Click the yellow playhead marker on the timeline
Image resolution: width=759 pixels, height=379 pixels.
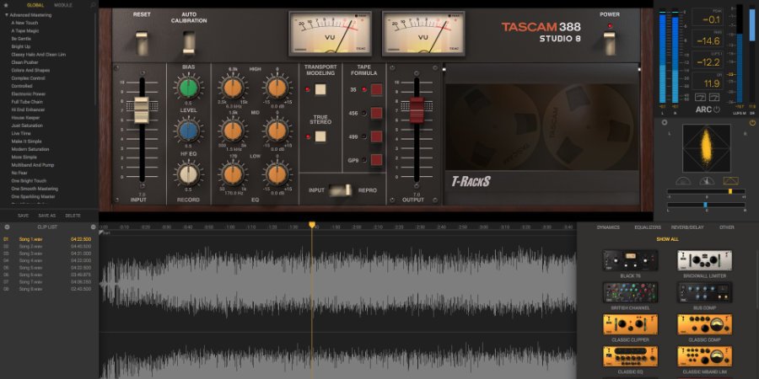click(312, 225)
